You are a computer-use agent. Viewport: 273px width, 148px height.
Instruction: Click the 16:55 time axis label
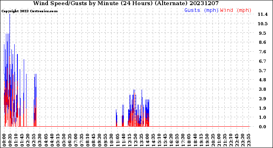[177, 140]
